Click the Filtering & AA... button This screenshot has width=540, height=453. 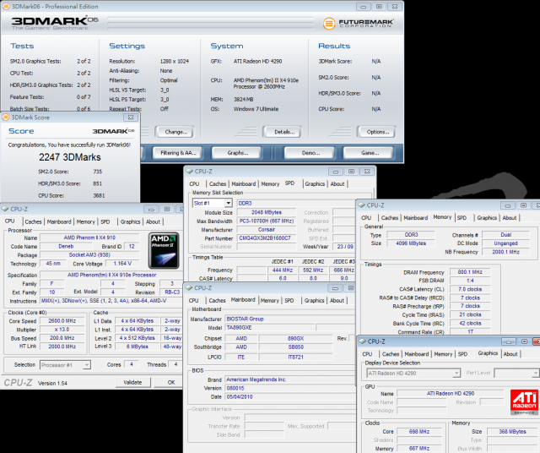coord(177,152)
